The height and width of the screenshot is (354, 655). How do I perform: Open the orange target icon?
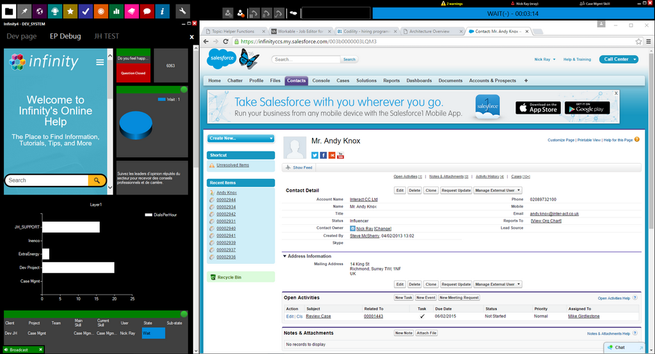click(x=100, y=12)
